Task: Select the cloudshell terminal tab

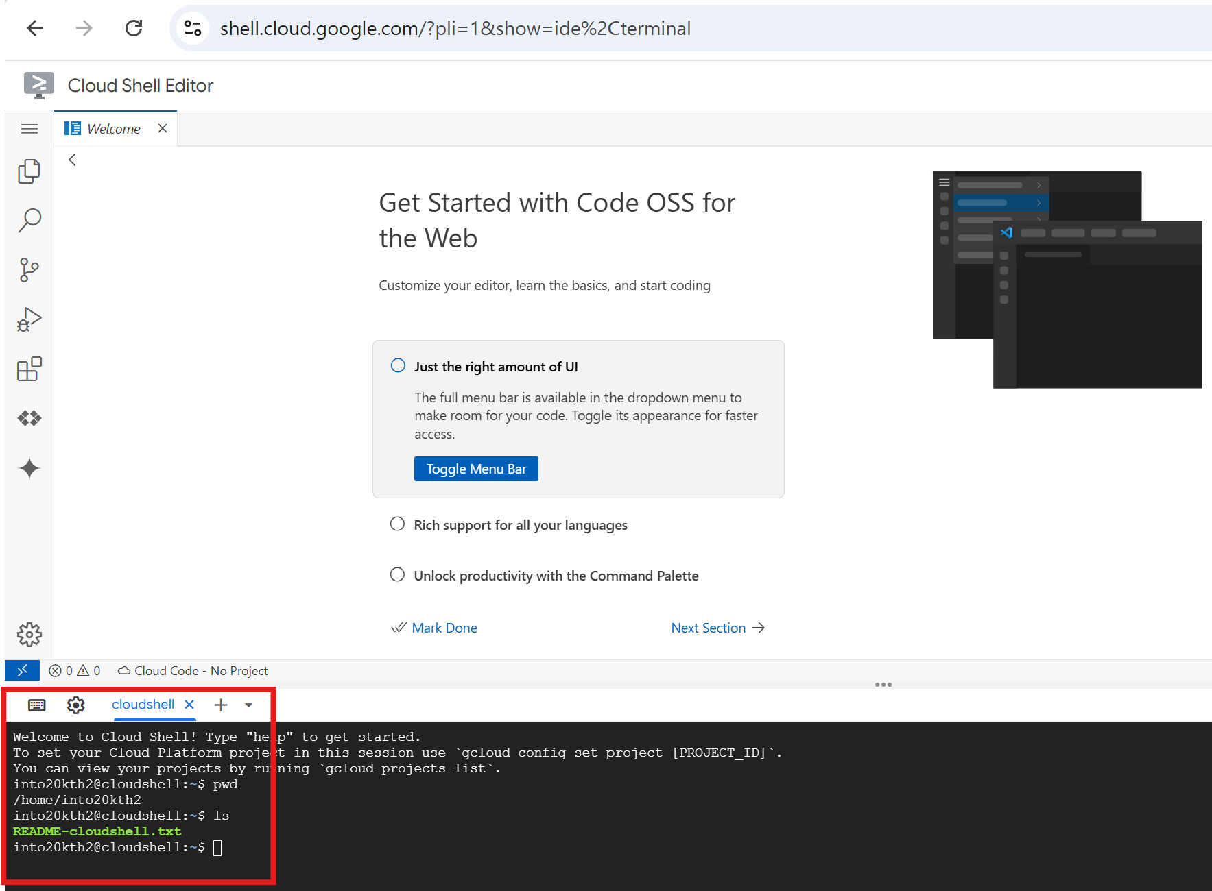Action: (x=143, y=705)
